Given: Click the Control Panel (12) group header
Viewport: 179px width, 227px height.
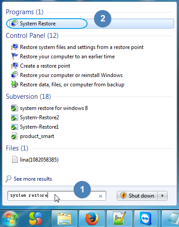Looking at the screenshot, I should pos(32,36).
